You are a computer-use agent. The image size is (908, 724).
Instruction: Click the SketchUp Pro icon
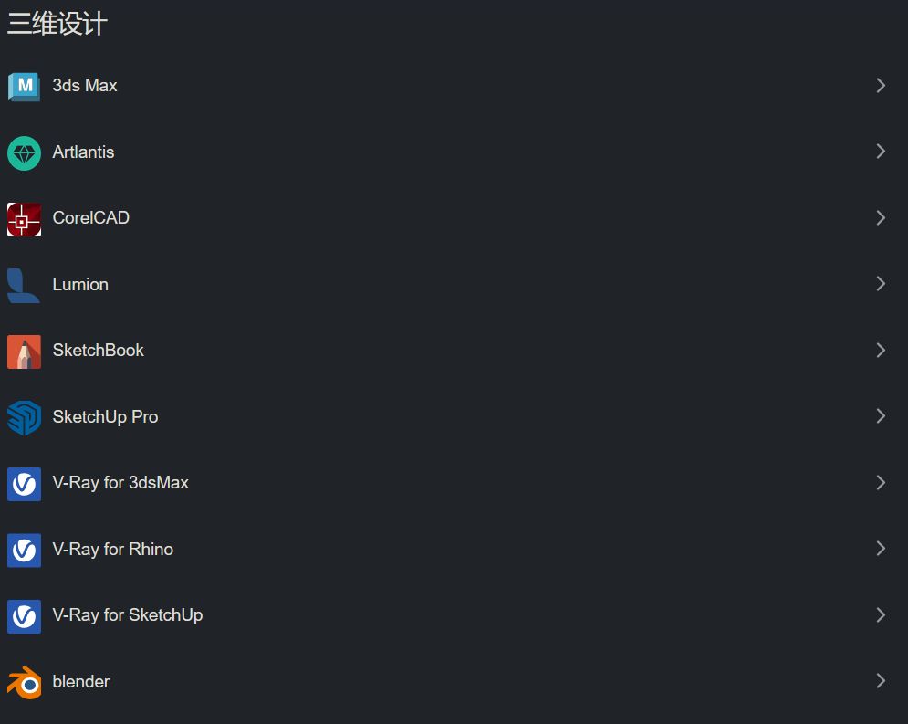tap(24, 417)
